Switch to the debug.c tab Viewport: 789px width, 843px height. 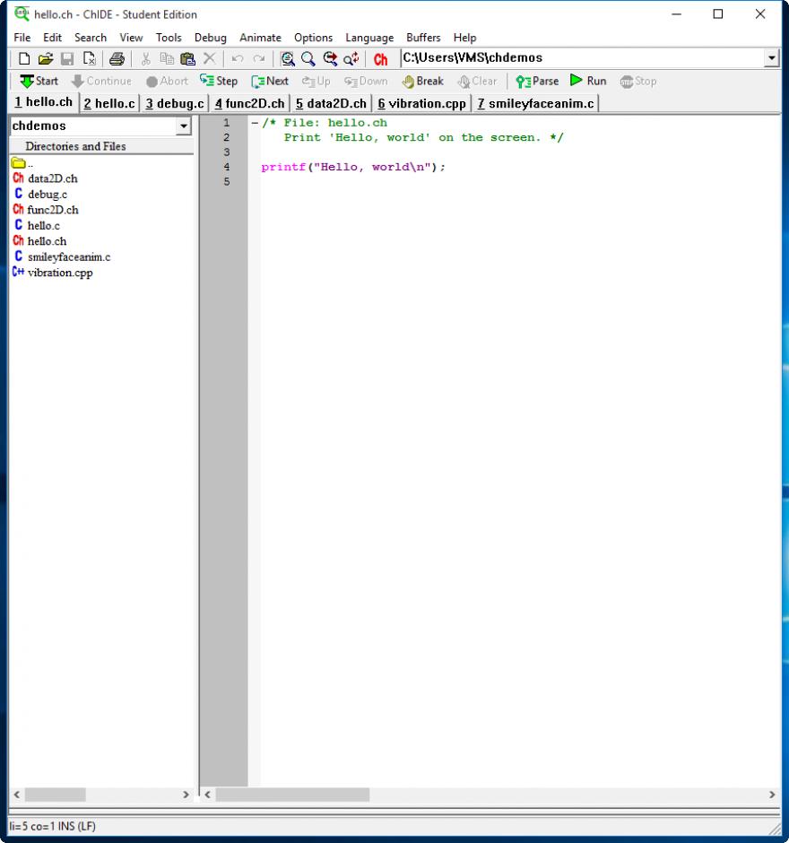tap(175, 103)
